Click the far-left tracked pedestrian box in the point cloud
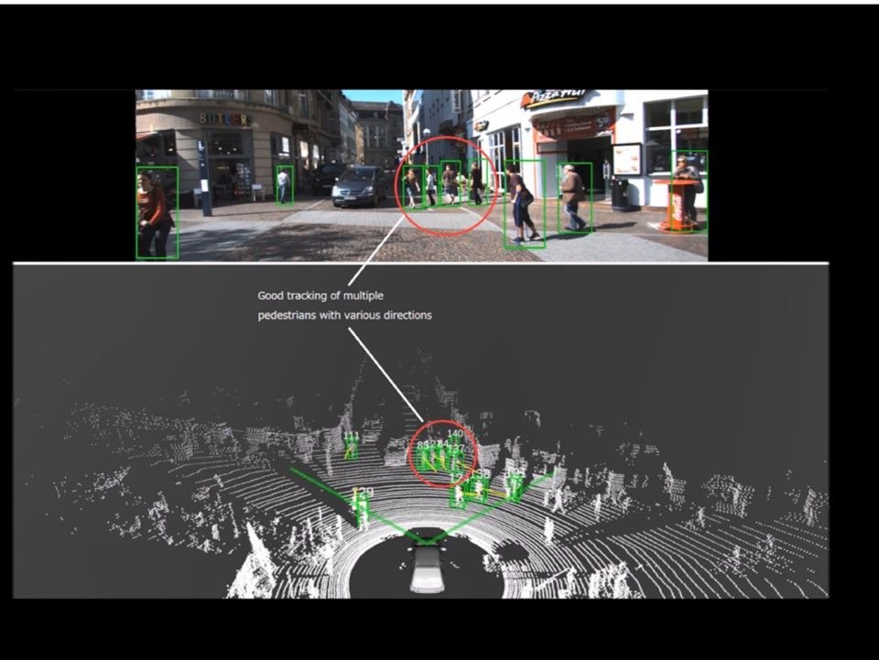Viewport: 879px width, 660px height. [x=351, y=446]
